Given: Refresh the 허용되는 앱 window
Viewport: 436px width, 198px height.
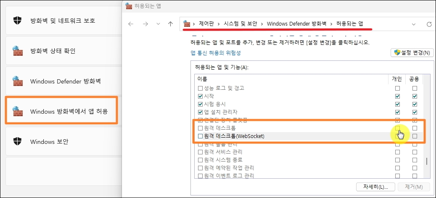Looking at the screenshot, I should pyautogui.click(x=429, y=24).
